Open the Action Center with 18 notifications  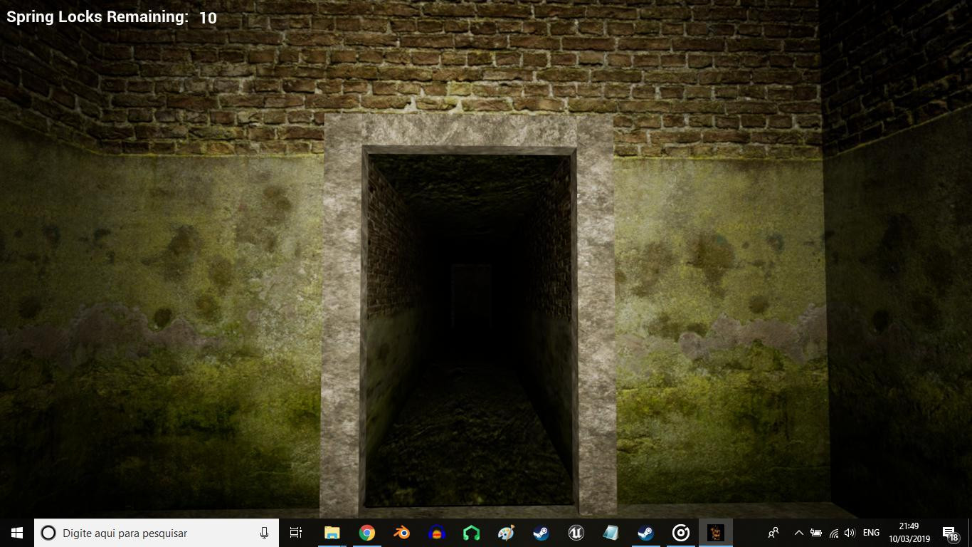click(x=951, y=533)
